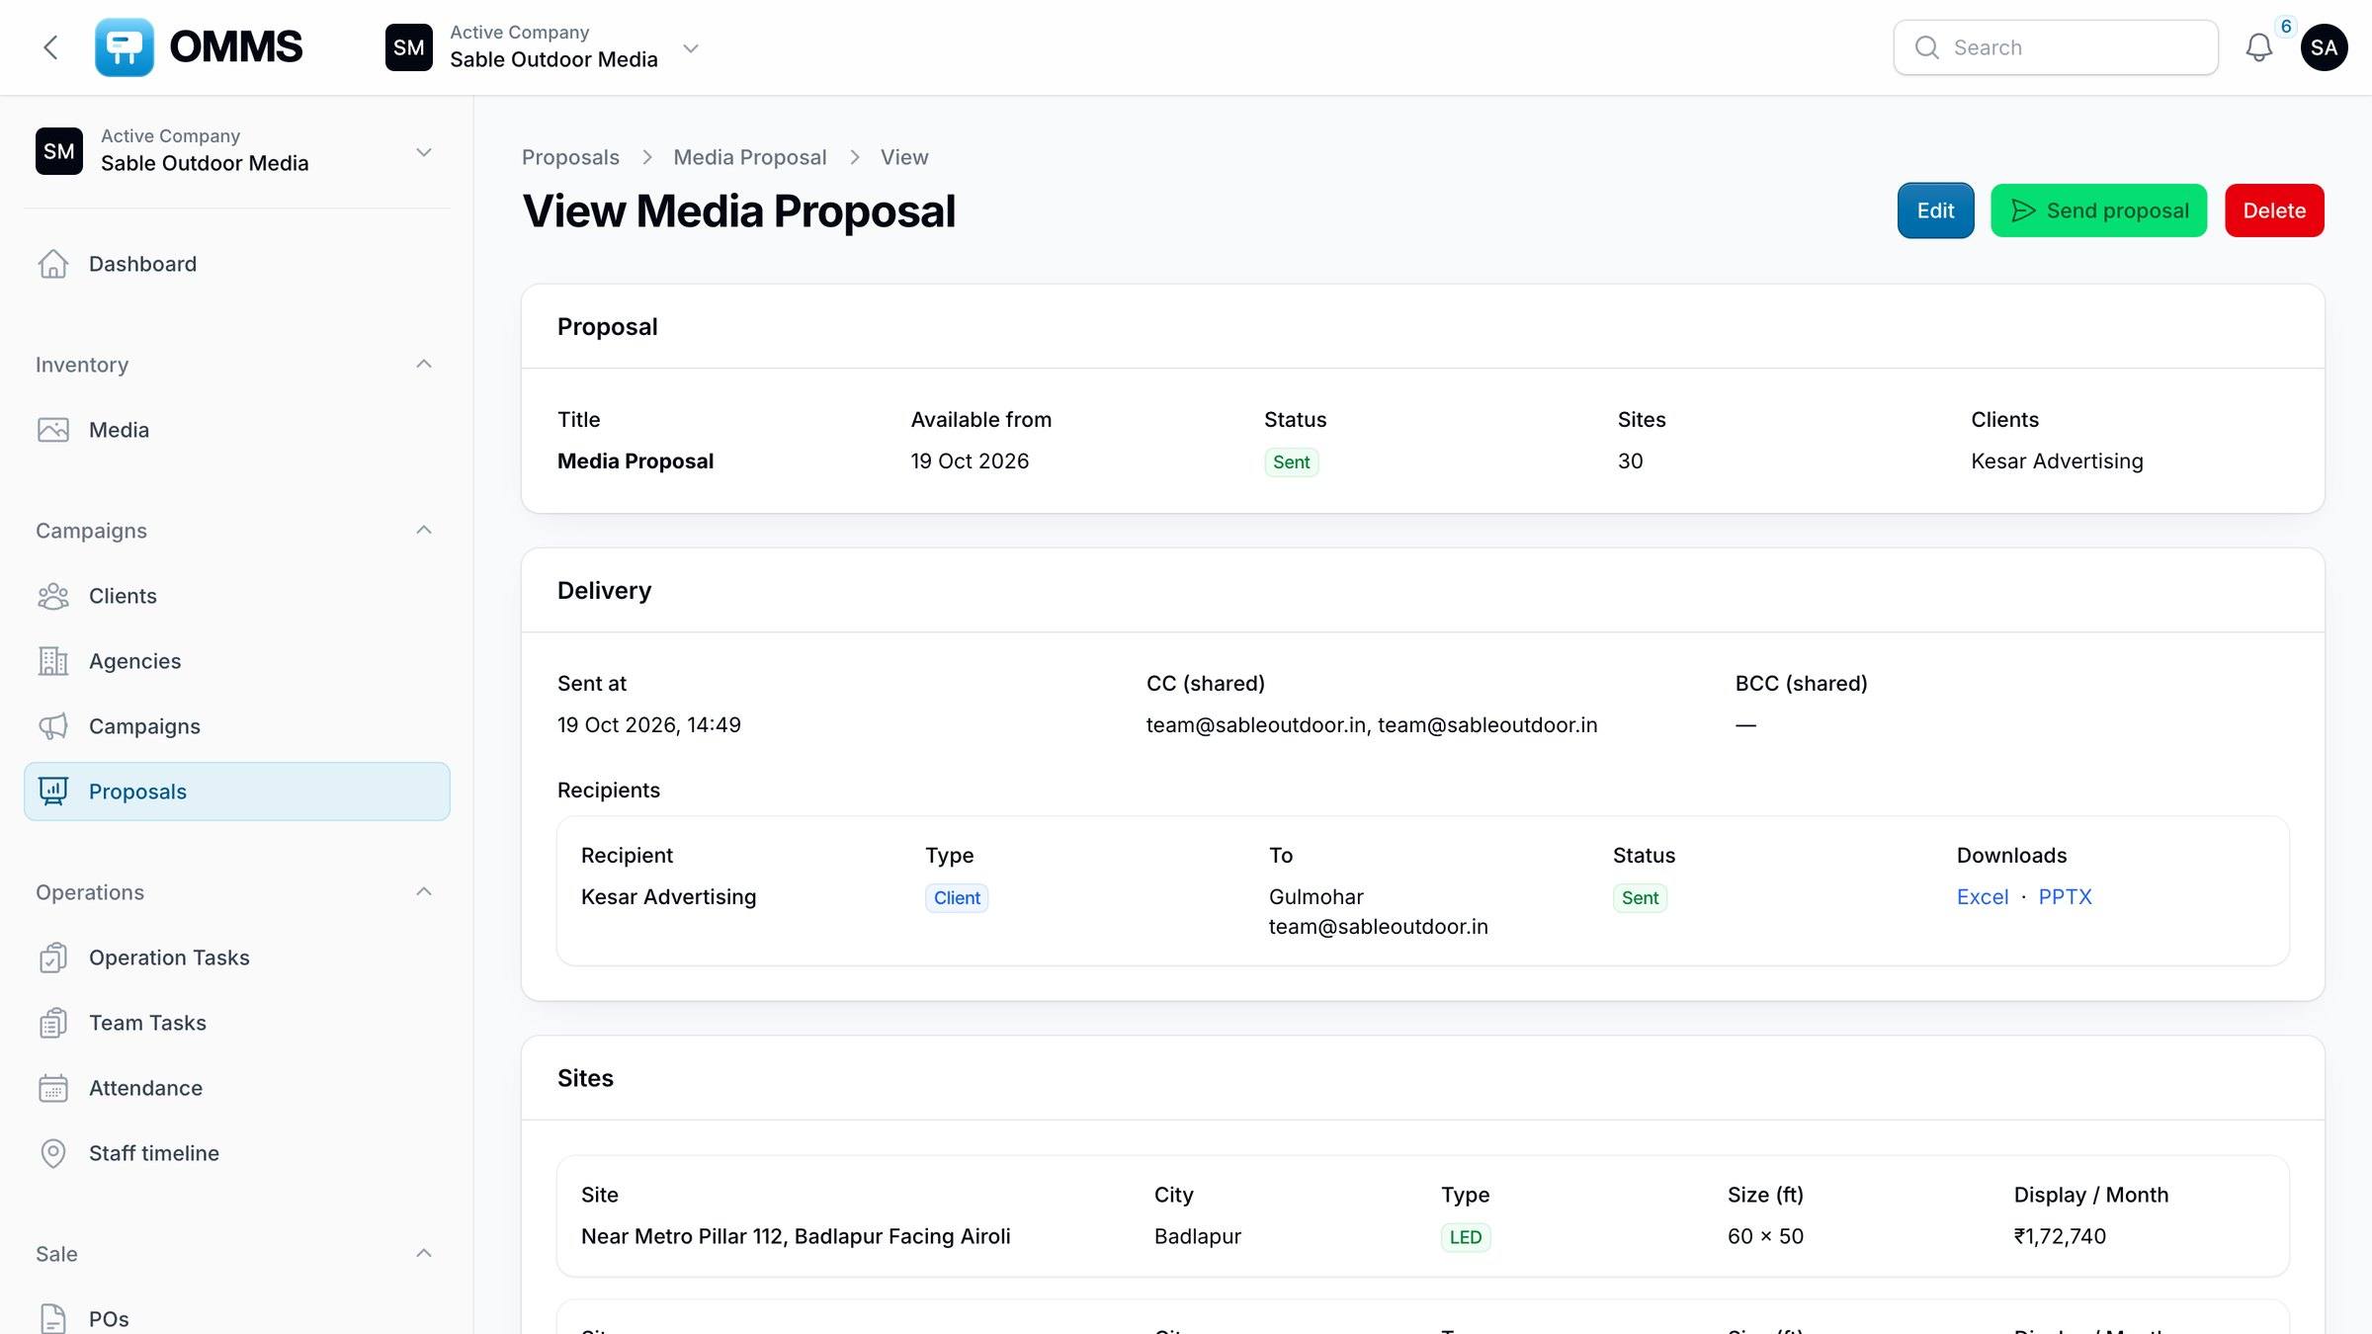The width and height of the screenshot is (2372, 1334).
Task: Click the ₹1,72,740 display amount
Action: pos(2060,1237)
